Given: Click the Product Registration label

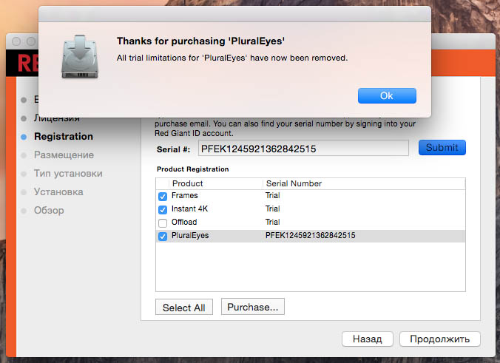Looking at the screenshot, I should point(192,169).
